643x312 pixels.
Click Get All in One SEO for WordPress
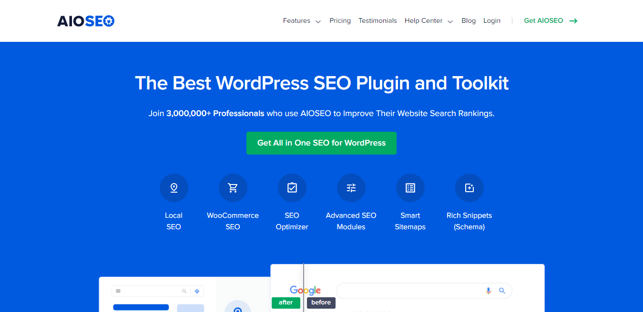321,143
